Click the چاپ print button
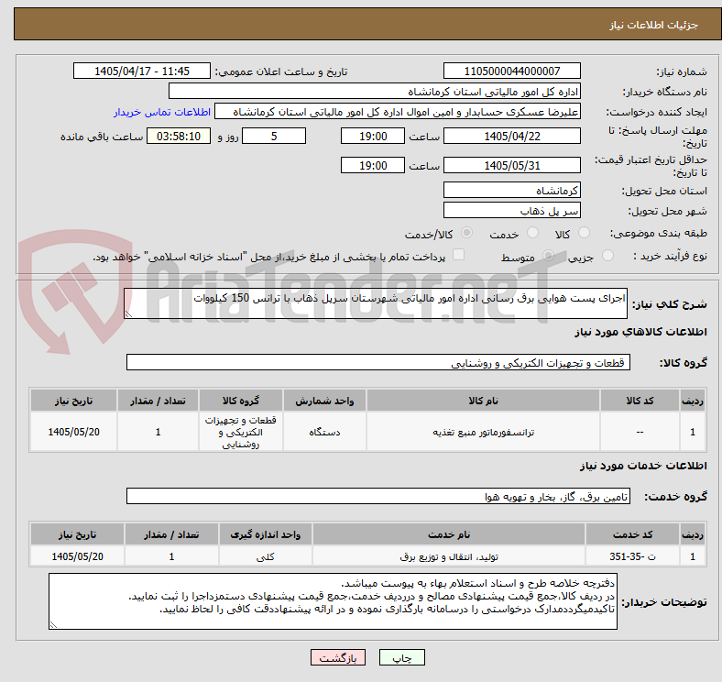Image resolution: width=722 pixels, height=682 pixels. 402,658
